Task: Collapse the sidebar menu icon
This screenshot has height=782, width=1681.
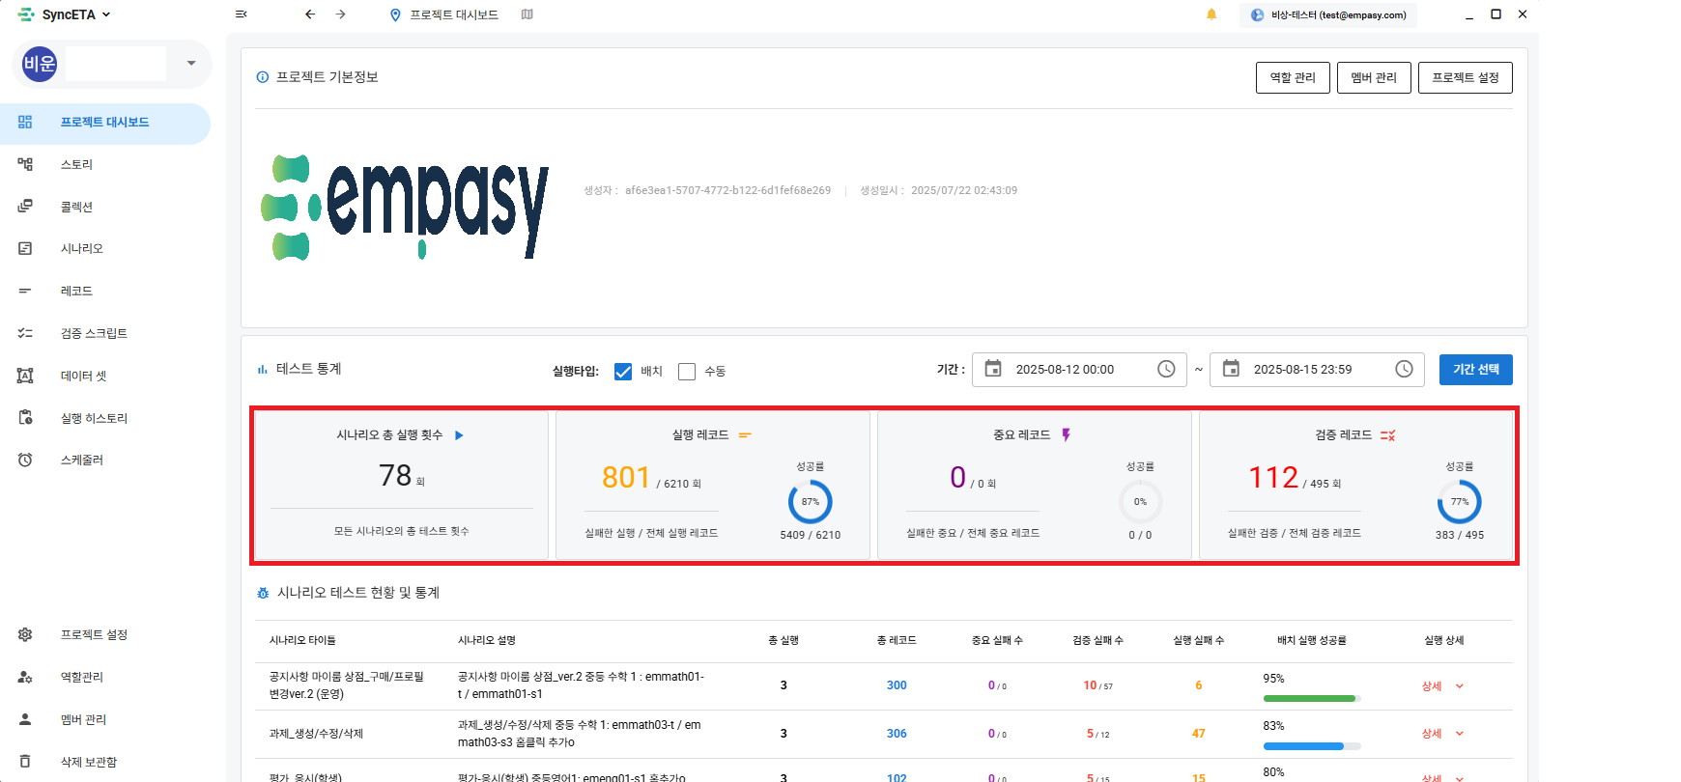Action: (241, 14)
